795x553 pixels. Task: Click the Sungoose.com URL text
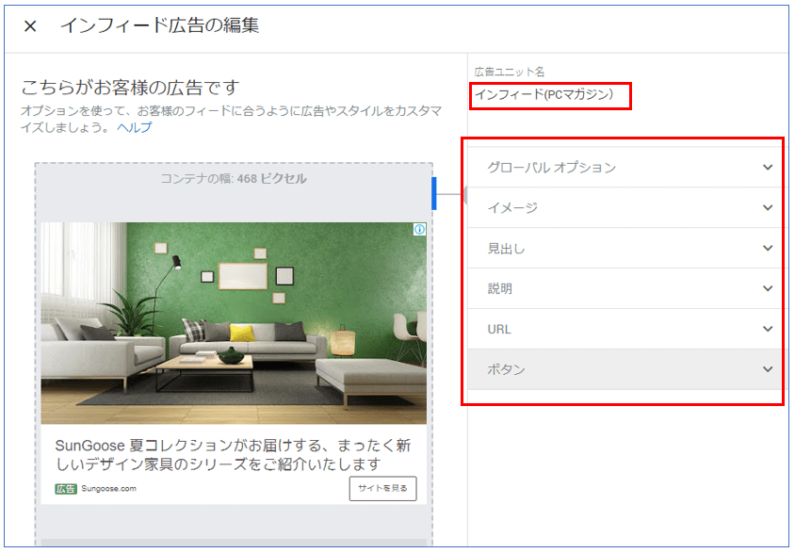(108, 489)
